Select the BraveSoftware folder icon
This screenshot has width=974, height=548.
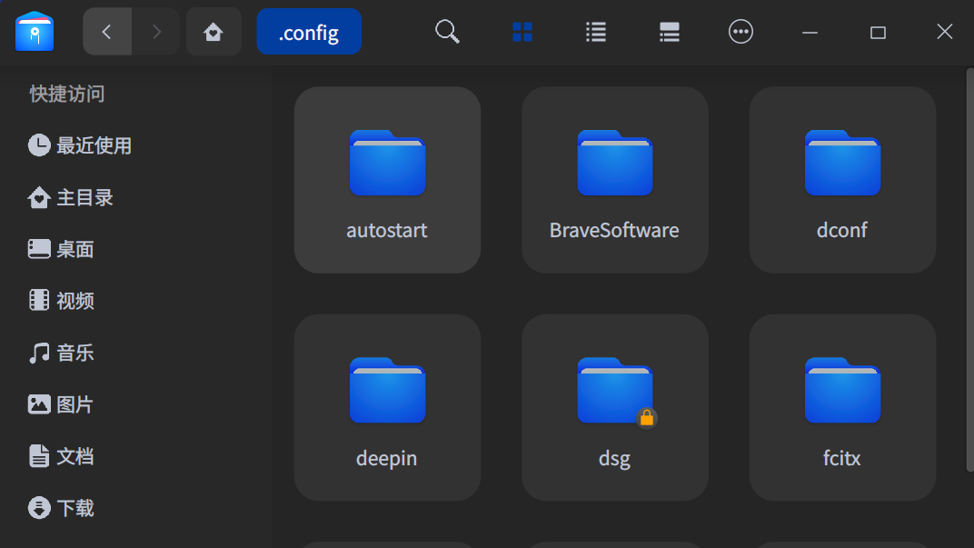(615, 163)
